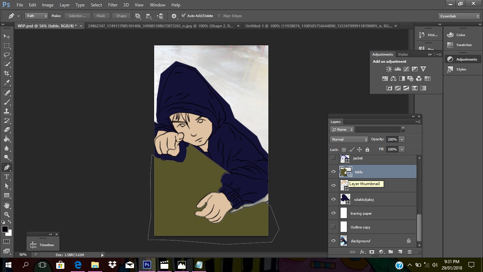
Task: Toggle lock transparent pixels
Action: pyautogui.click(x=344, y=149)
